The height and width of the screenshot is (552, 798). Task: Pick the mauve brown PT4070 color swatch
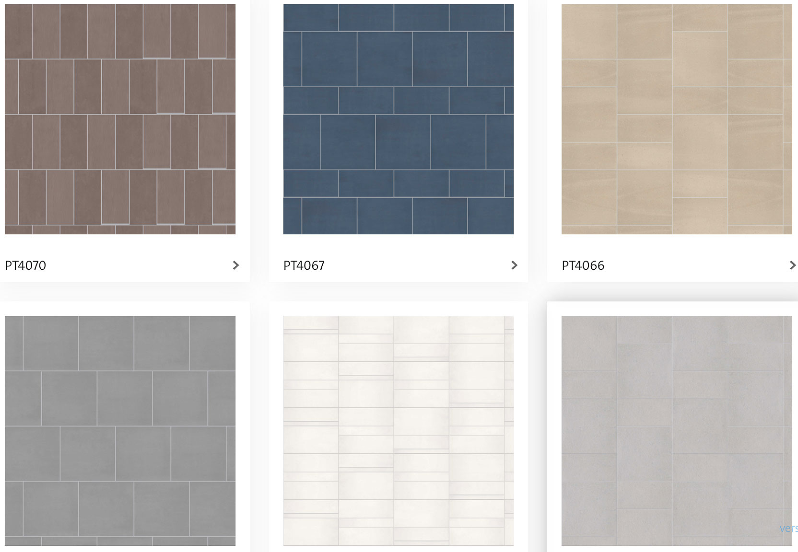120,119
